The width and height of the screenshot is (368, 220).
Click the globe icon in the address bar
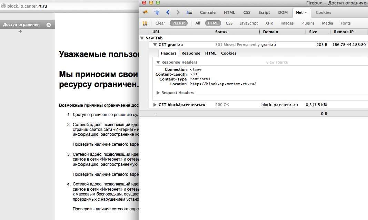click(x=3, y=6)
